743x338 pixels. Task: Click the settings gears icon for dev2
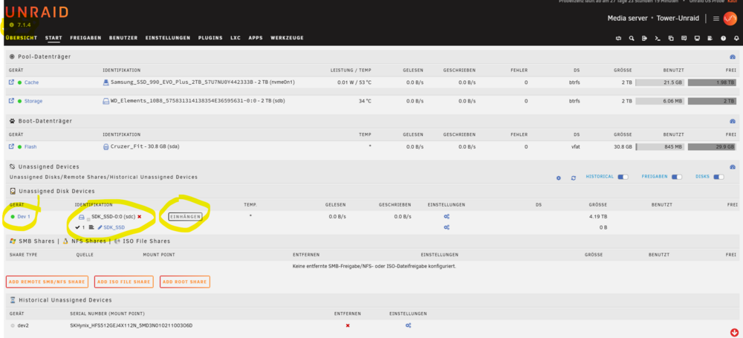tap(408, 325)
